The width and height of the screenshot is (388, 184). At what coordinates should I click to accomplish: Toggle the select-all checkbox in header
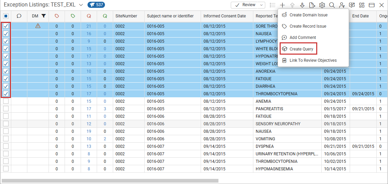point(6,16)
